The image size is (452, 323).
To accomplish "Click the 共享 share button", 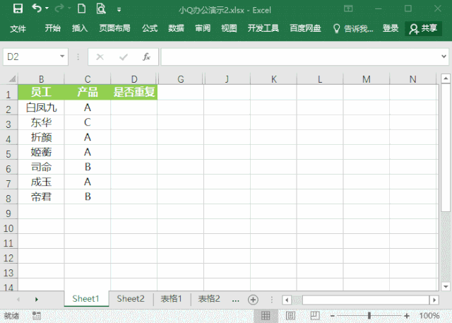I will (x=423, y=28).
